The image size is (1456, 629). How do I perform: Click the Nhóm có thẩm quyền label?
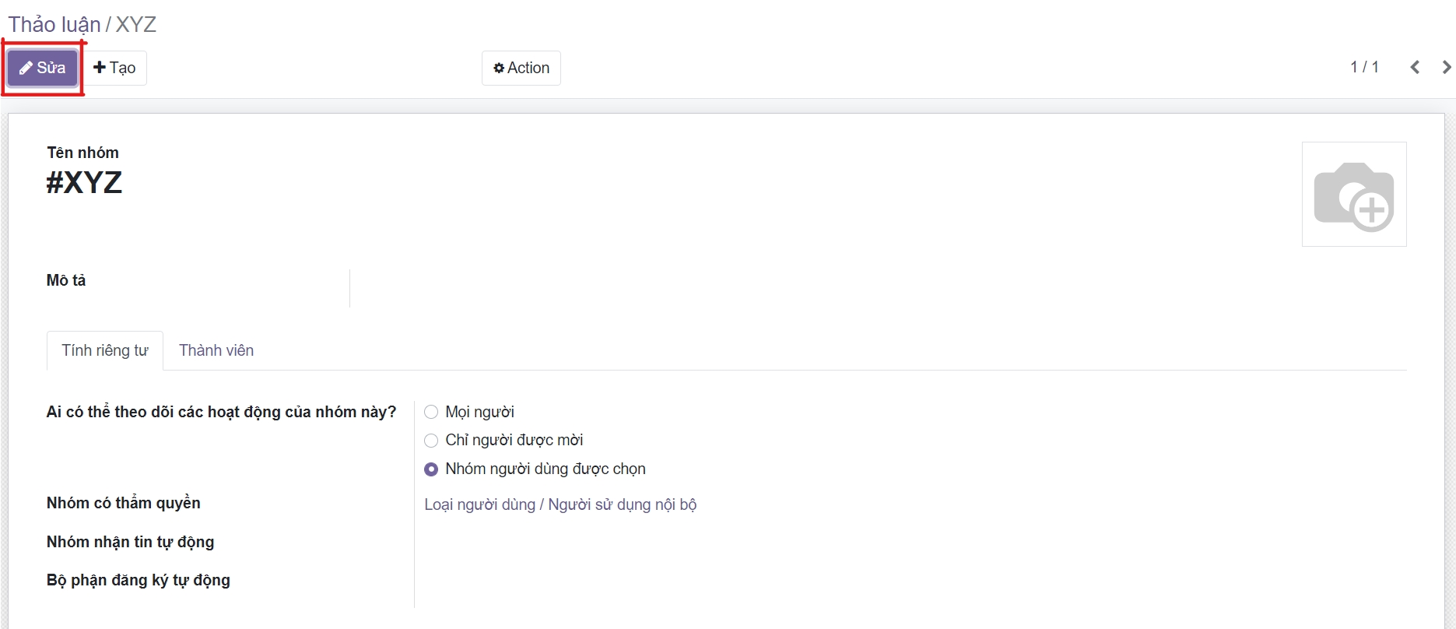click(123, 503)
